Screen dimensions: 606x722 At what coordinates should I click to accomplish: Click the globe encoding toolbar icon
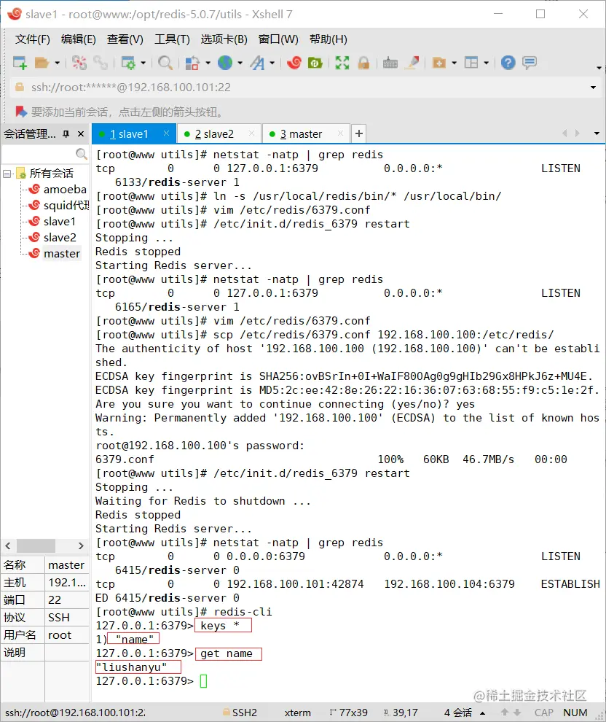pos(225,63)
